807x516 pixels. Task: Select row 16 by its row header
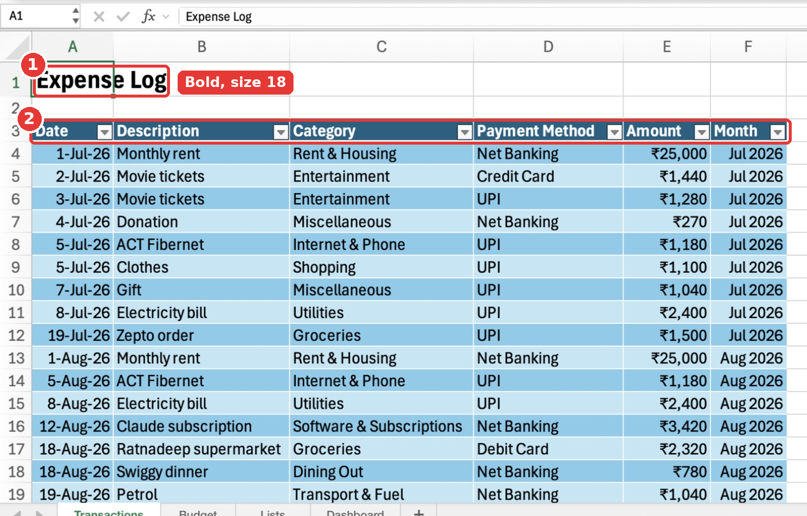pyautogui.click(x=16, y=427)
